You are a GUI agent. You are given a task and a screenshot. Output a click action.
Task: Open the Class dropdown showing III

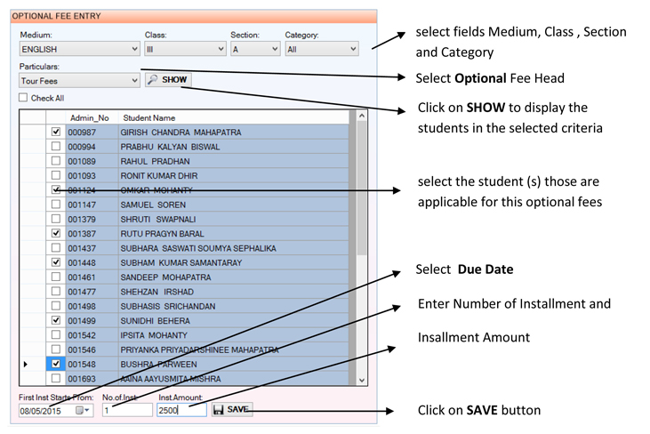pos(185,49)
